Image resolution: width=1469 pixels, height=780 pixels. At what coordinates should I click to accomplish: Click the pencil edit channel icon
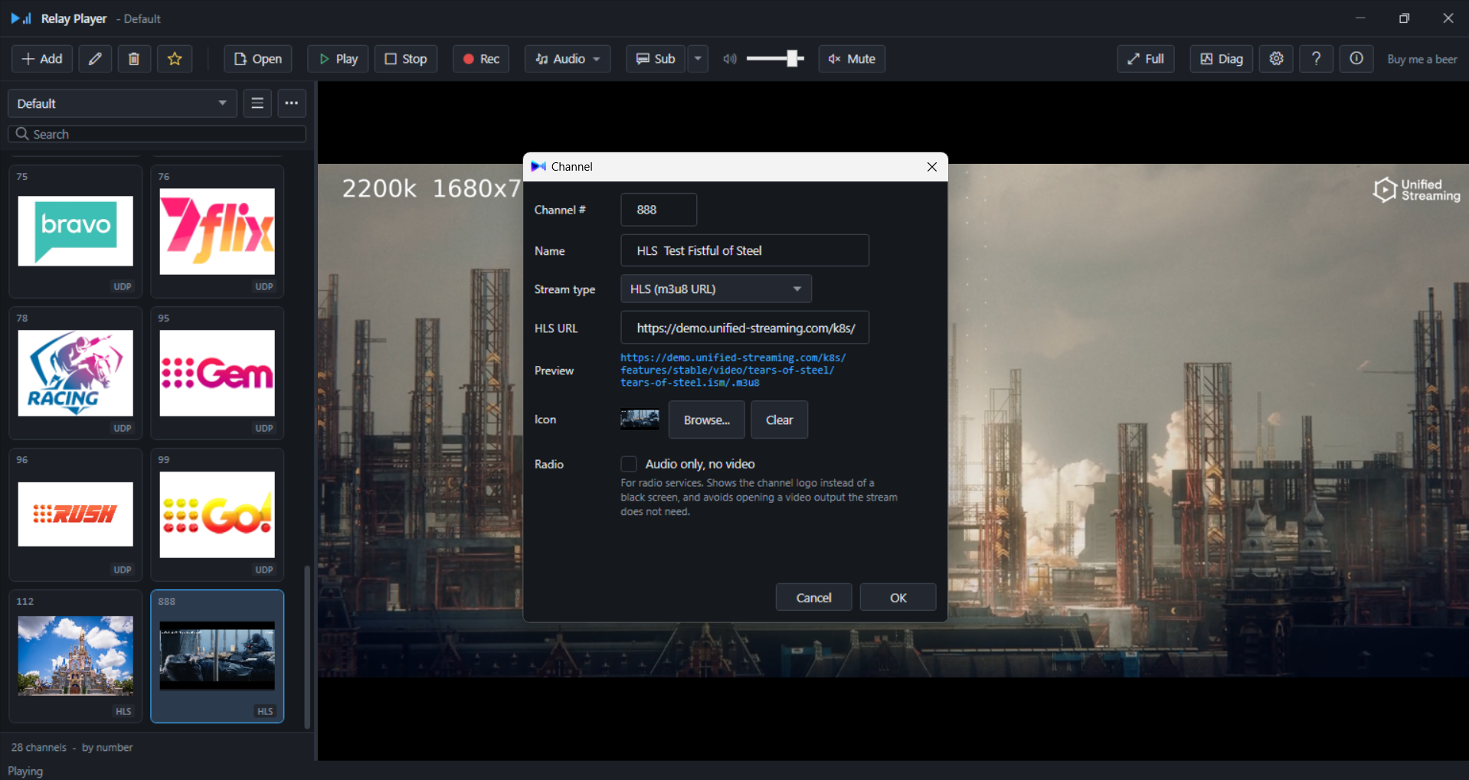tap(95, 59)
